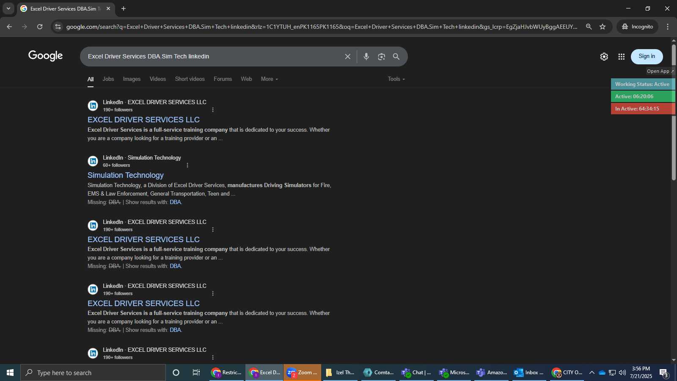677x381 pixels.
Task: Switch to the Forums tab
Action: pyautogui.click(x=223, y=79)
